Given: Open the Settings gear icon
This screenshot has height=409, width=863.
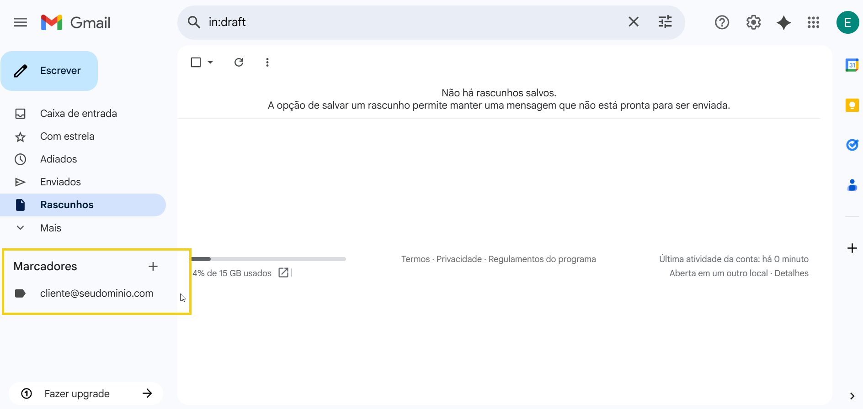Looking at the screenshot, I should pos(753,22).
